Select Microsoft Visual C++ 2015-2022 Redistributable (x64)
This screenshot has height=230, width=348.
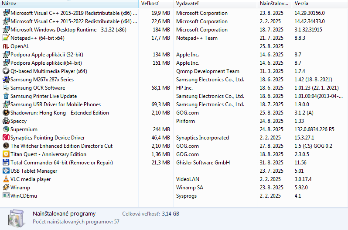[x=74, y=21]
